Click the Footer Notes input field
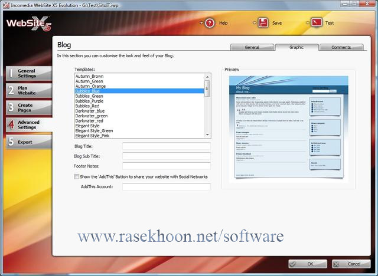This screenshot has height=276, width=378. click(x=167, y=166)
